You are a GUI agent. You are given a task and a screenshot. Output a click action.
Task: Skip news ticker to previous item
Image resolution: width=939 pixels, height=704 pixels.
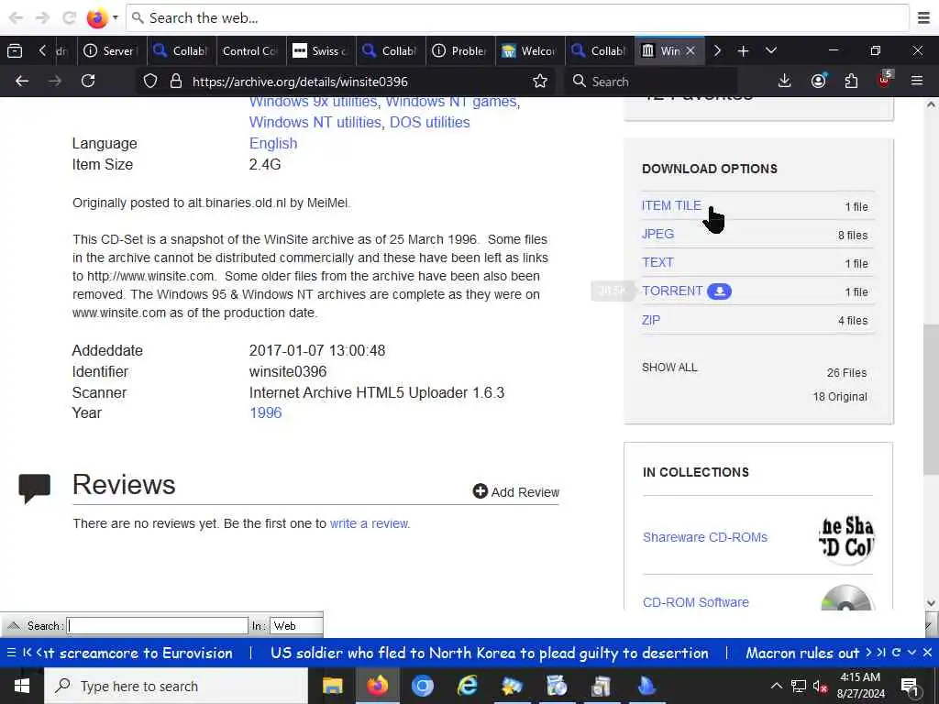tap(28, 653)
